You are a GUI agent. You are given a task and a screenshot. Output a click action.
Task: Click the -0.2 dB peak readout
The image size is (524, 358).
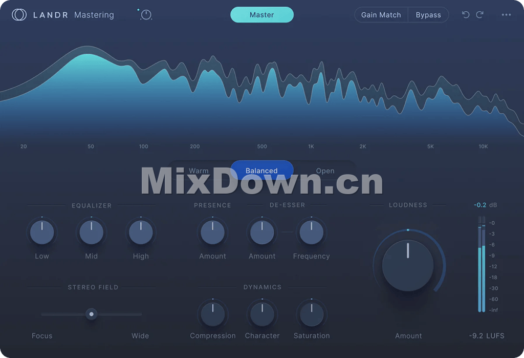pyautogui.click(x=485, y=205)
